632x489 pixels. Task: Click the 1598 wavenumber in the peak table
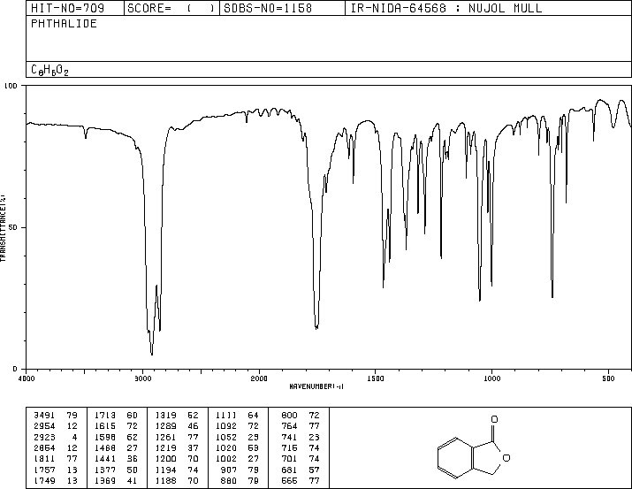pos(105,437)
